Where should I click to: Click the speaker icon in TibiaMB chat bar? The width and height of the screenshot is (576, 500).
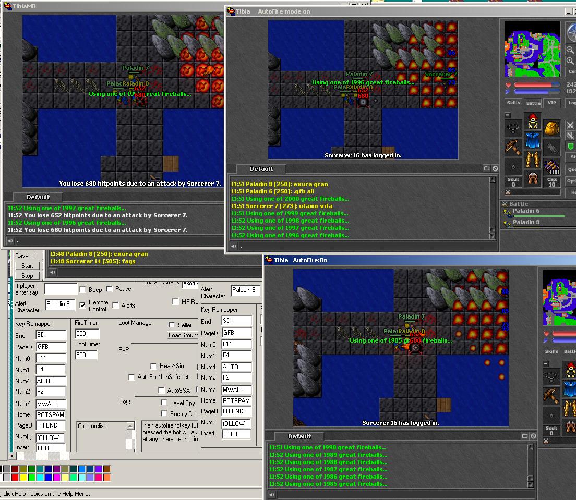pyautogui.click(x=10, y=241)
